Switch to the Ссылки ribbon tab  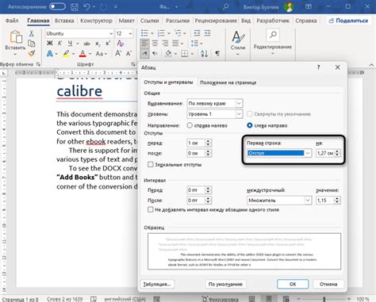coord(150,21)
